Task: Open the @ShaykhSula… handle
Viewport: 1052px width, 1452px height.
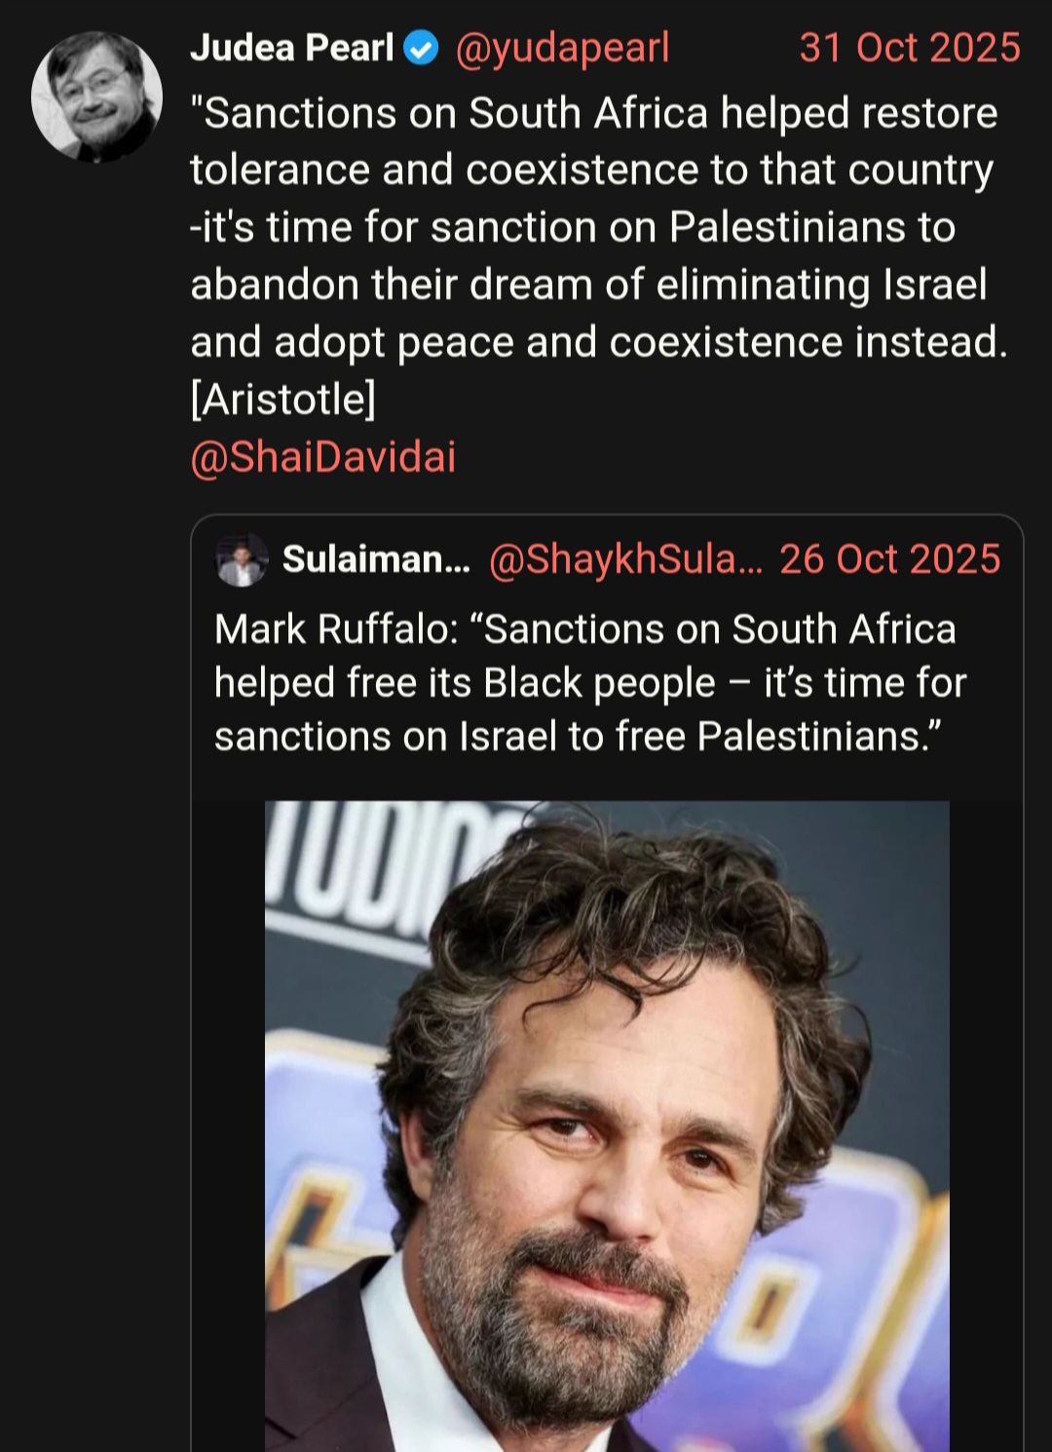Action: (625, 559)
